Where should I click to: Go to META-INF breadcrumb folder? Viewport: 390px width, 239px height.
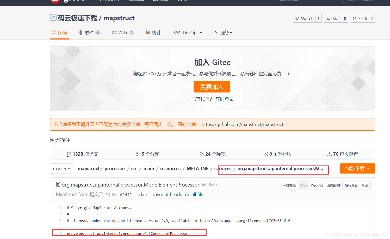[x=197, y=169]
